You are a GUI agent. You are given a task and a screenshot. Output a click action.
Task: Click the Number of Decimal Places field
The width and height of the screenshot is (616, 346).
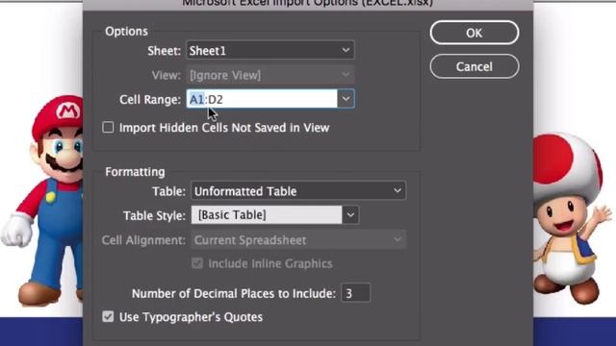[x=355, y=292]
